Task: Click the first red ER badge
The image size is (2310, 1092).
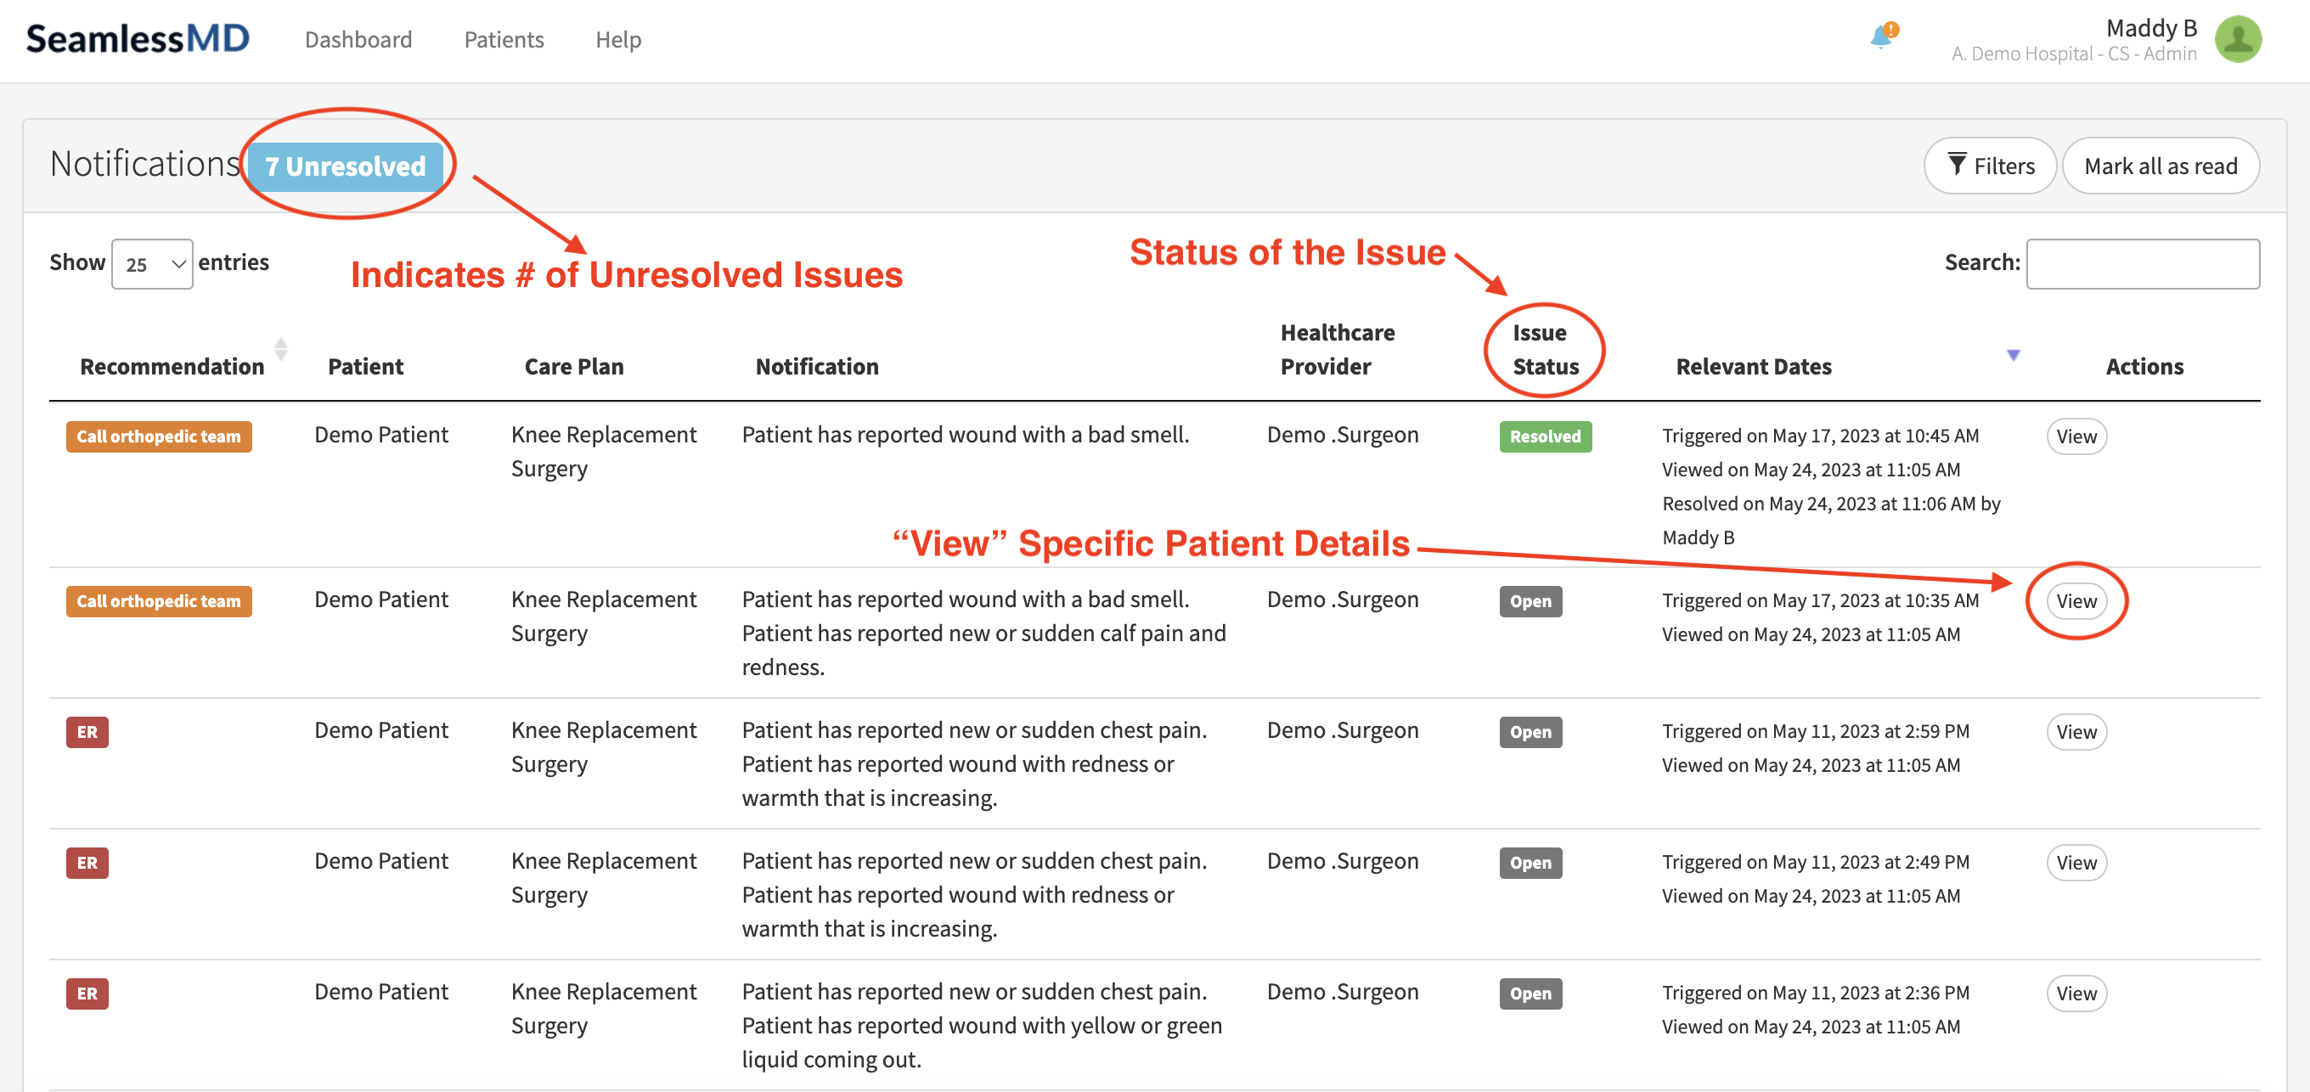Action: pyautogui.click(x=87, y=732)
